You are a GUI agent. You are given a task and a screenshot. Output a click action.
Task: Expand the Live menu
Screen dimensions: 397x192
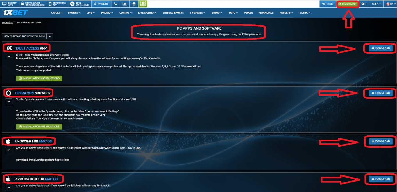pos(90,13)
